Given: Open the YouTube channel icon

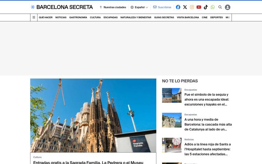Looking at the screenshot, I should coord(199,7).
